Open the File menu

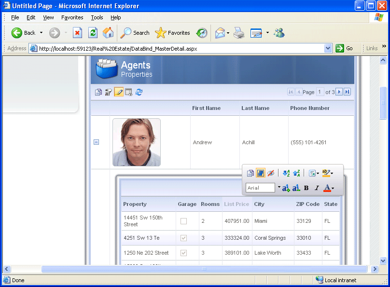[x=15, y=17]
